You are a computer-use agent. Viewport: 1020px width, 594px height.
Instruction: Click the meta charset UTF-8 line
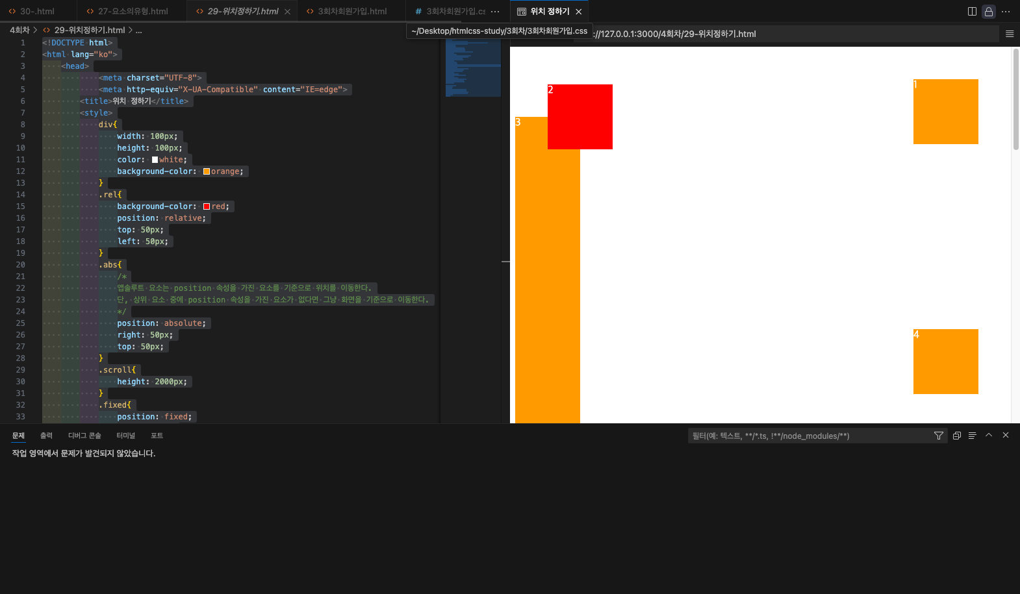pos(151,78)
